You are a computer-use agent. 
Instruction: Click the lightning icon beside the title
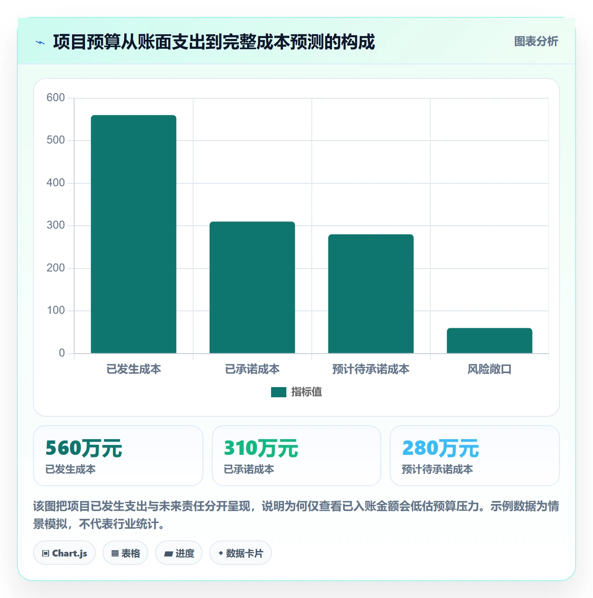[40, 42]
